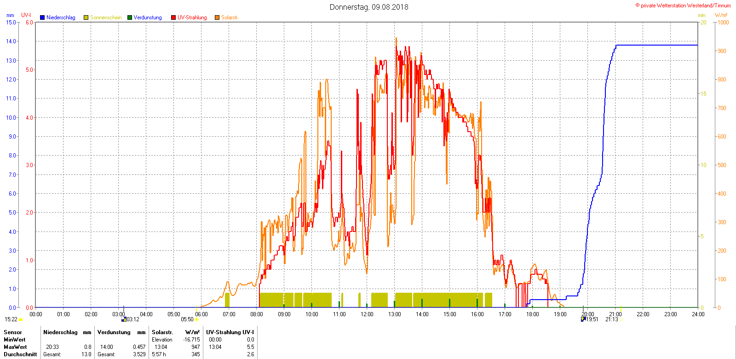736x359 pixels.
Task: Click the Gesamt: label under Verdunstung
Action: (106, 354)
